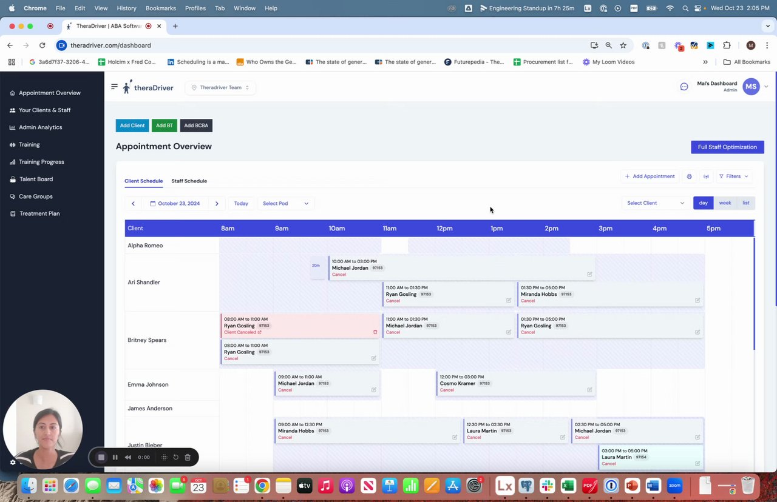Screen dimensions: 777x502
Task: Expand the Filters dropdown
Action: point(733,176)
